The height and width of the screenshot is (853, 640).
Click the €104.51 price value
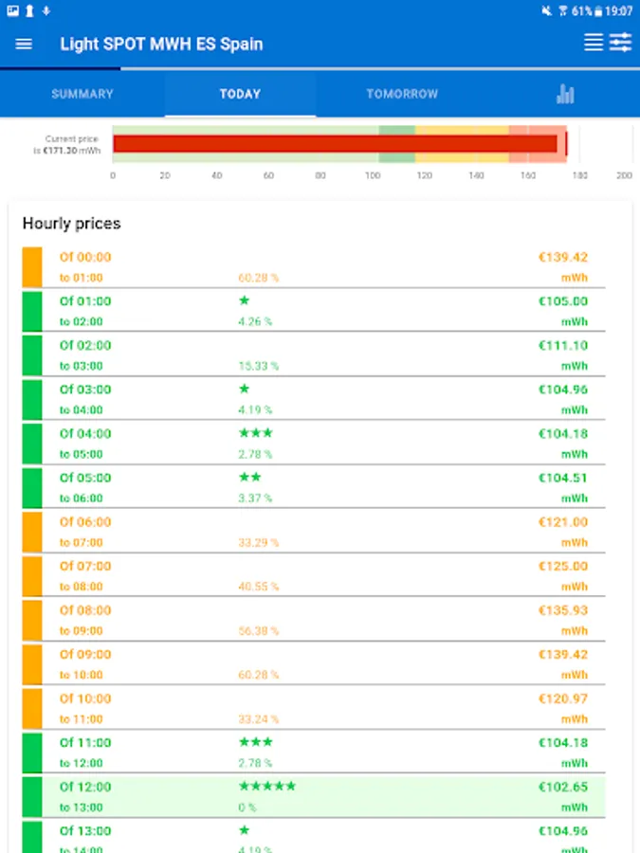tap(562, 478)
